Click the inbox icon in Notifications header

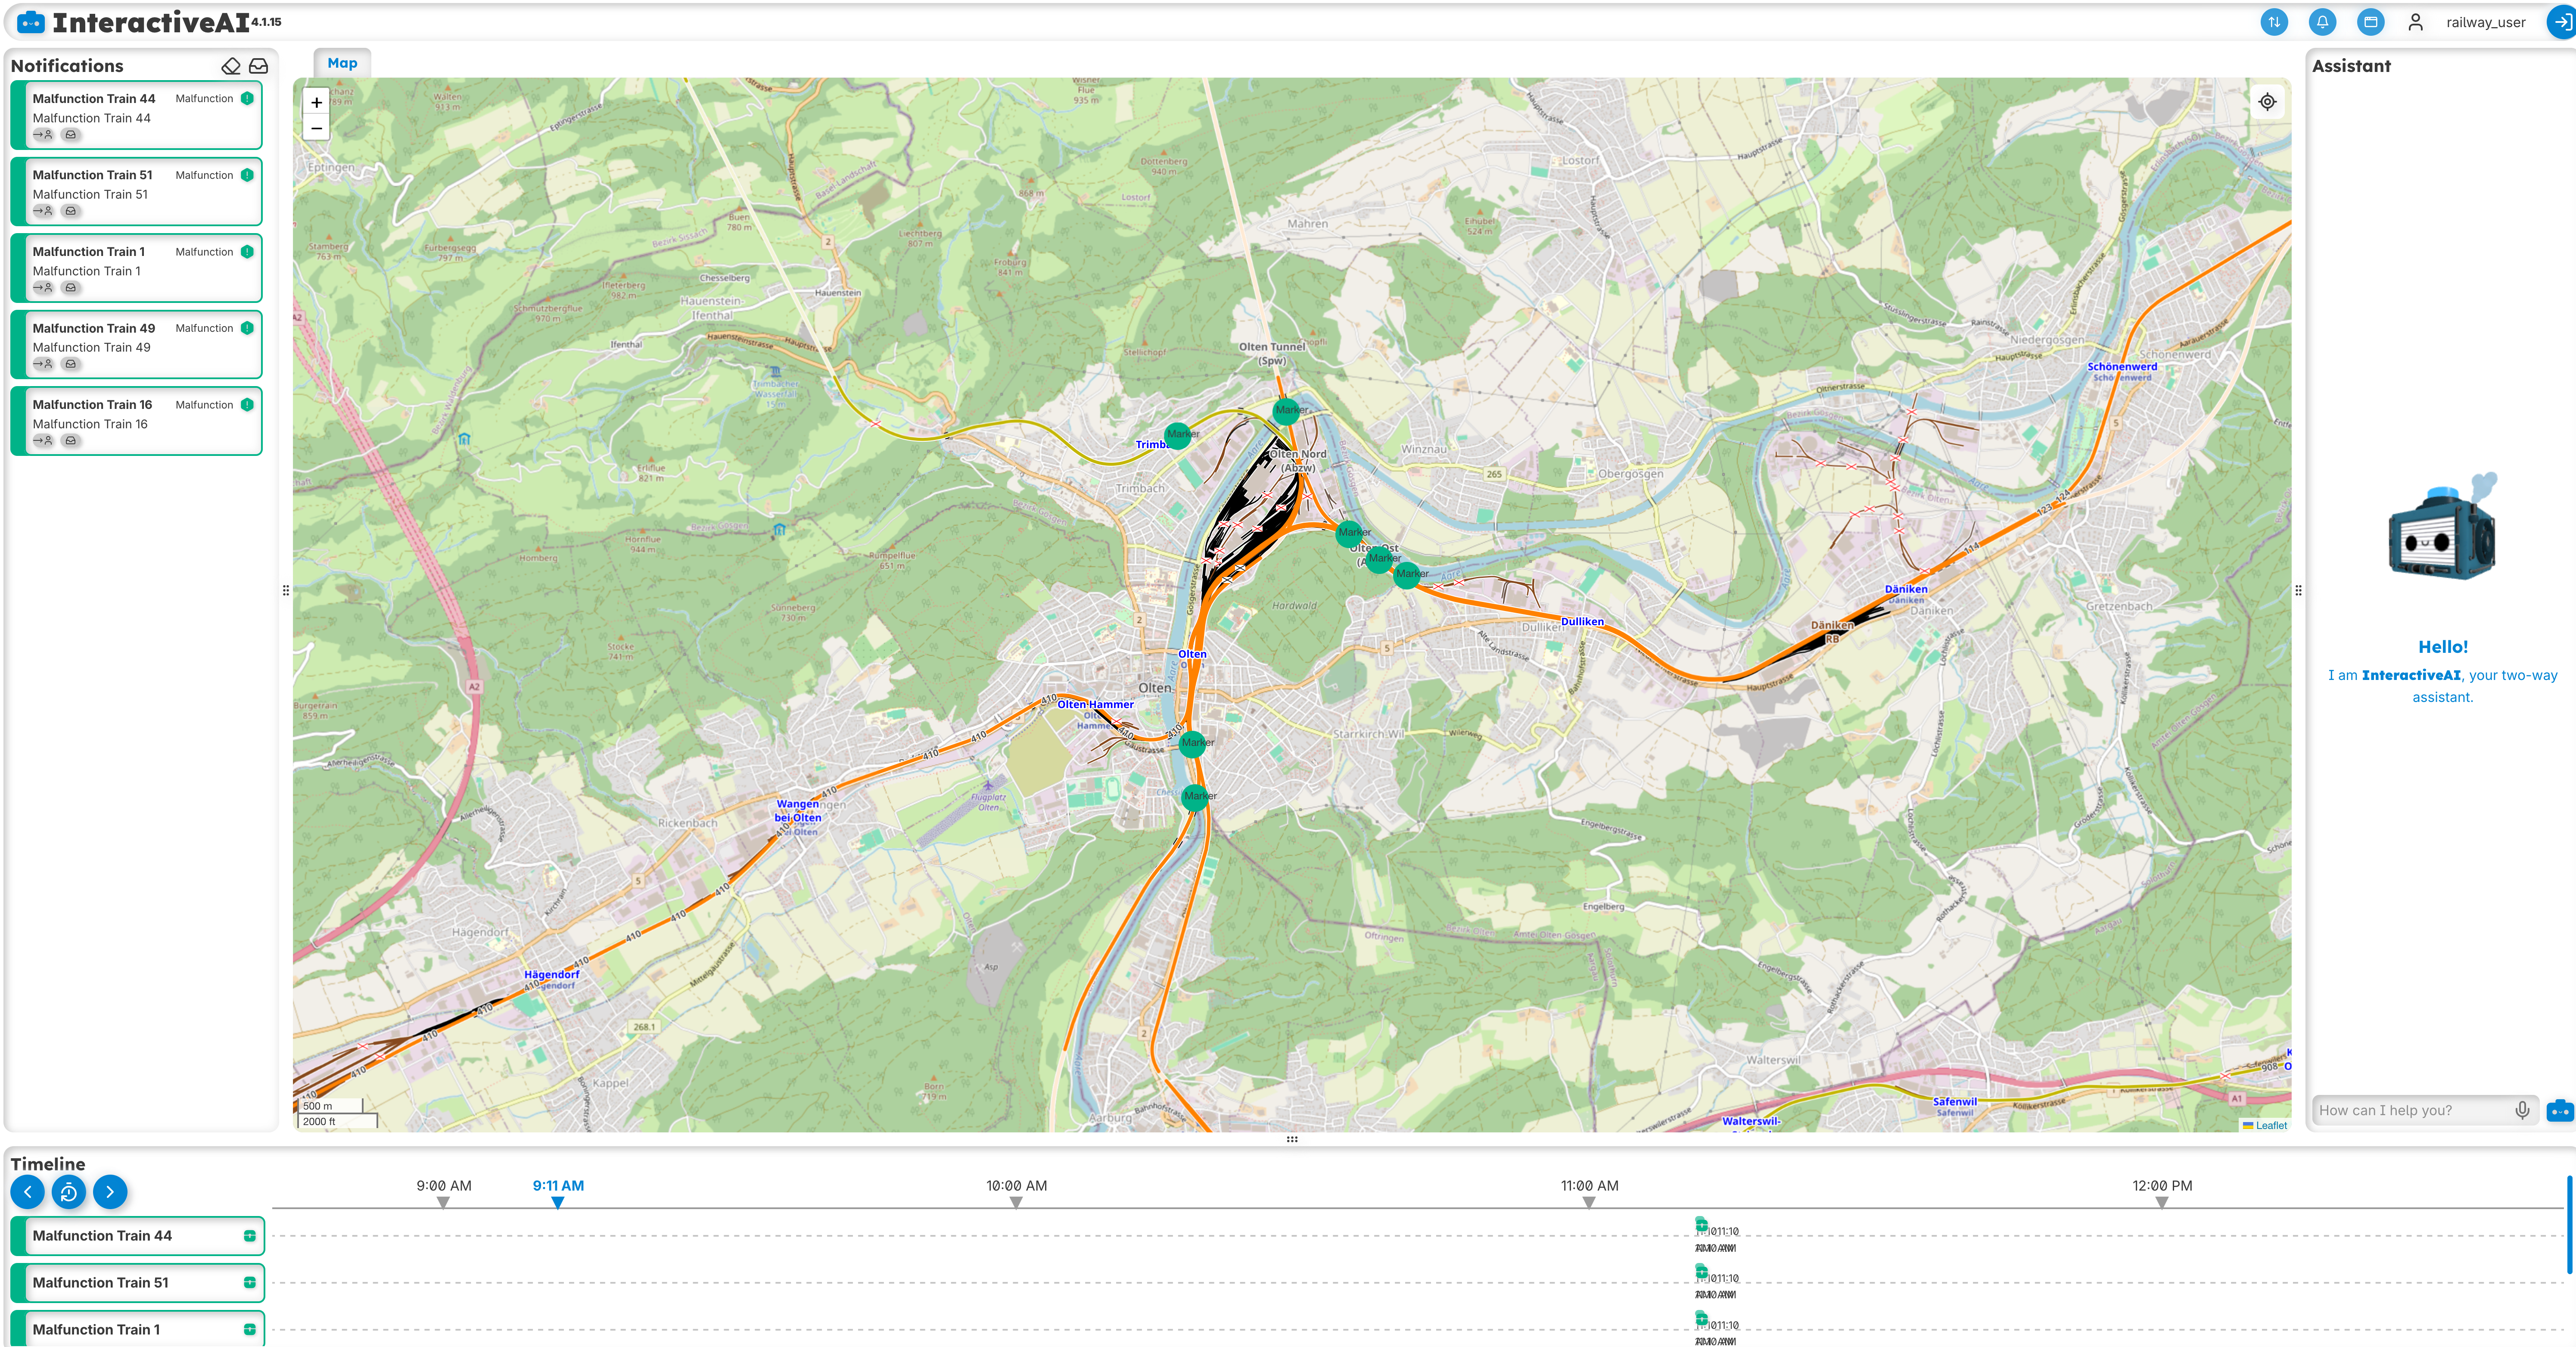coord(259,66)
